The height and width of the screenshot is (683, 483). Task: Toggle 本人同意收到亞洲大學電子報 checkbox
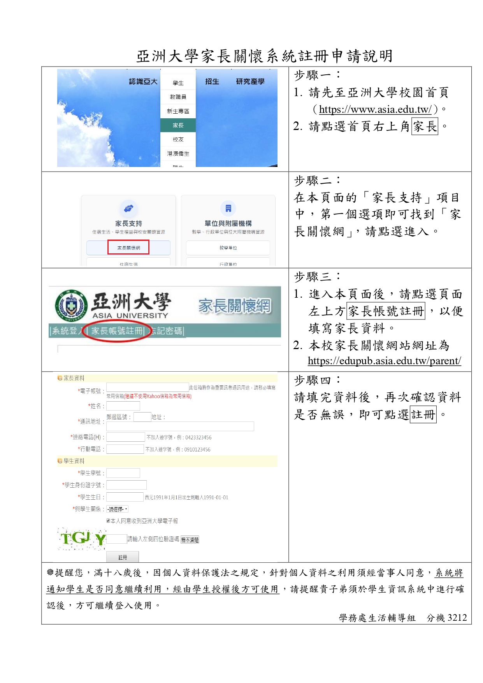coord(108,521)
